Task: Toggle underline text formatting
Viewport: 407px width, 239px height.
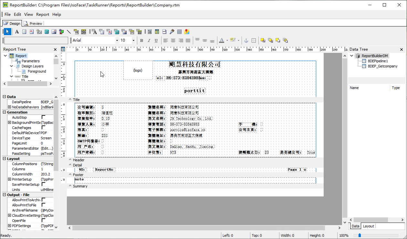Action: tap(156, 40)
